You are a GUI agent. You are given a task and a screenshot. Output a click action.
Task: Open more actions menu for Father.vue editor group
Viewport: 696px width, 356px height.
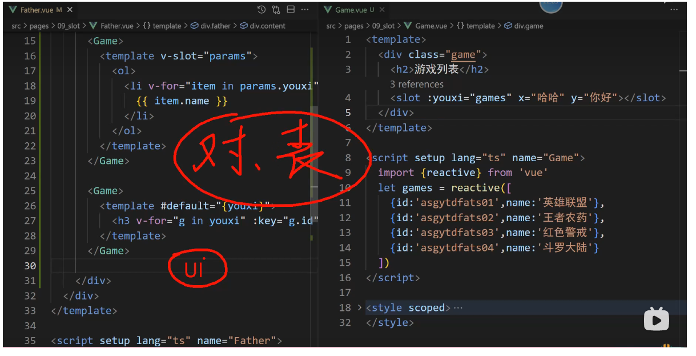(305, 10)
